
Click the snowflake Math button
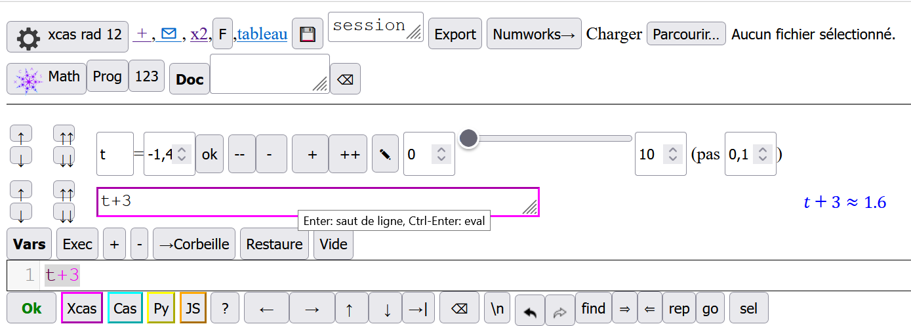click(47, 78)
